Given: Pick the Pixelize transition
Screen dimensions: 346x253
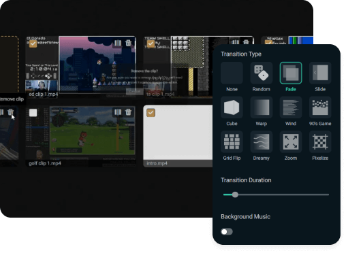Looking at the screenshot, I should point(320,142).
